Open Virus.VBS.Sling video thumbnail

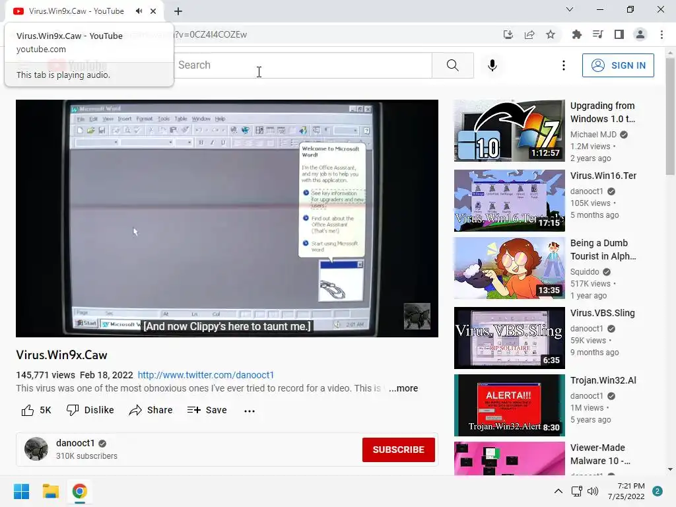tap(509, 338)
